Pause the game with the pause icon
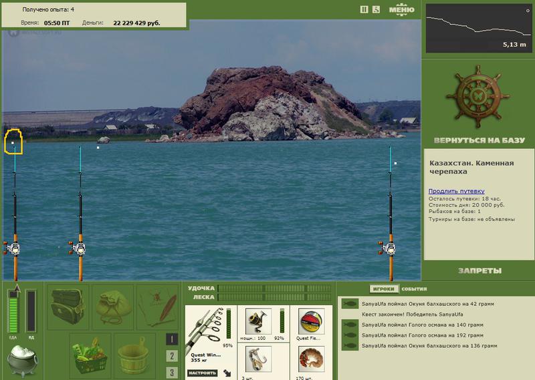This screenshot has width=535, height=380. pos(364,9)
